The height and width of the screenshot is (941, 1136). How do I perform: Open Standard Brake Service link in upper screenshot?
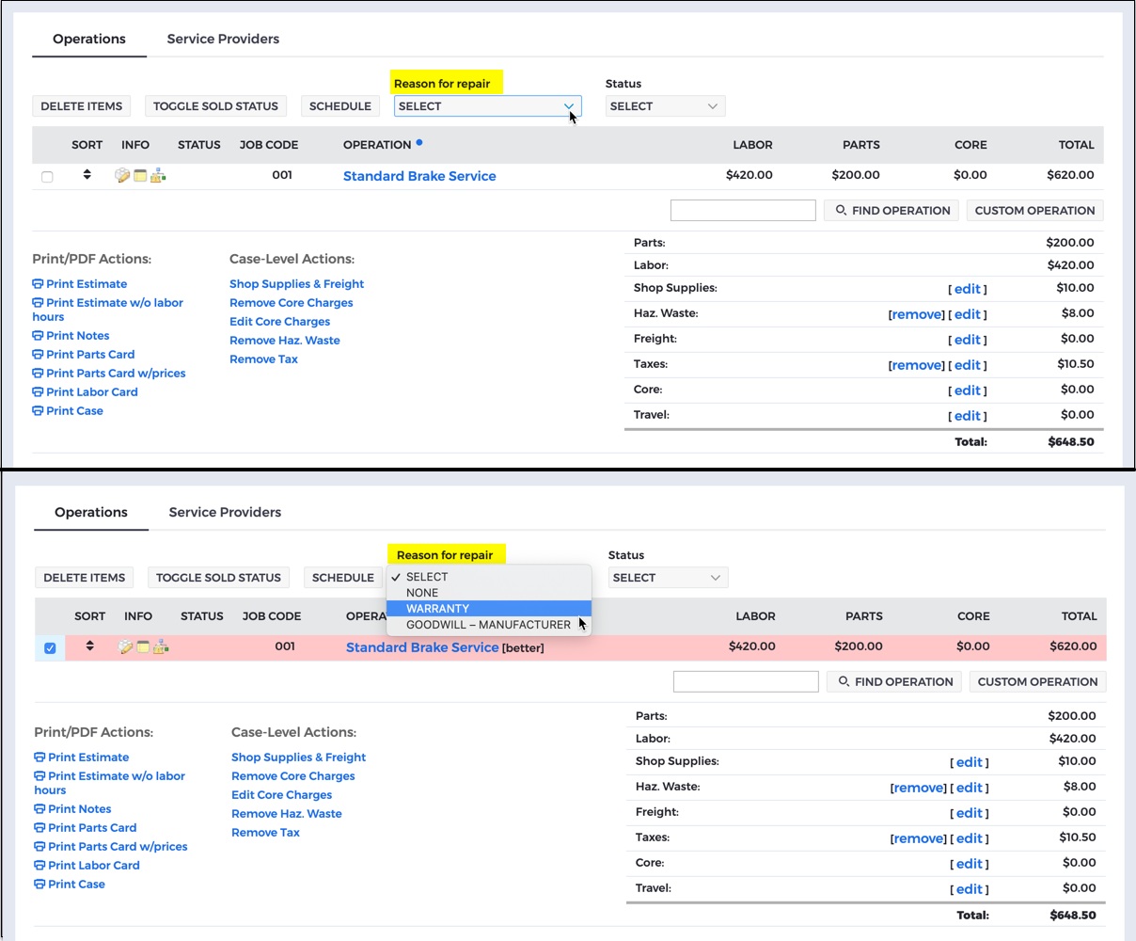(419, 176)
